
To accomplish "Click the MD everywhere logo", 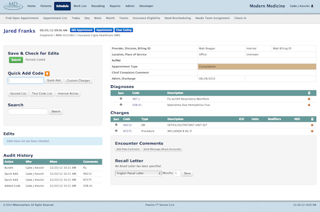I will tap(13, 6).
